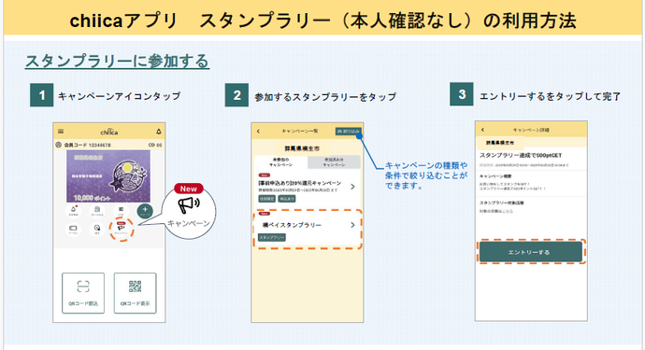Click 会員コード 12345678 text
Image resolution: width=645 pixels, height=350 pixels.
pos(87,145)
